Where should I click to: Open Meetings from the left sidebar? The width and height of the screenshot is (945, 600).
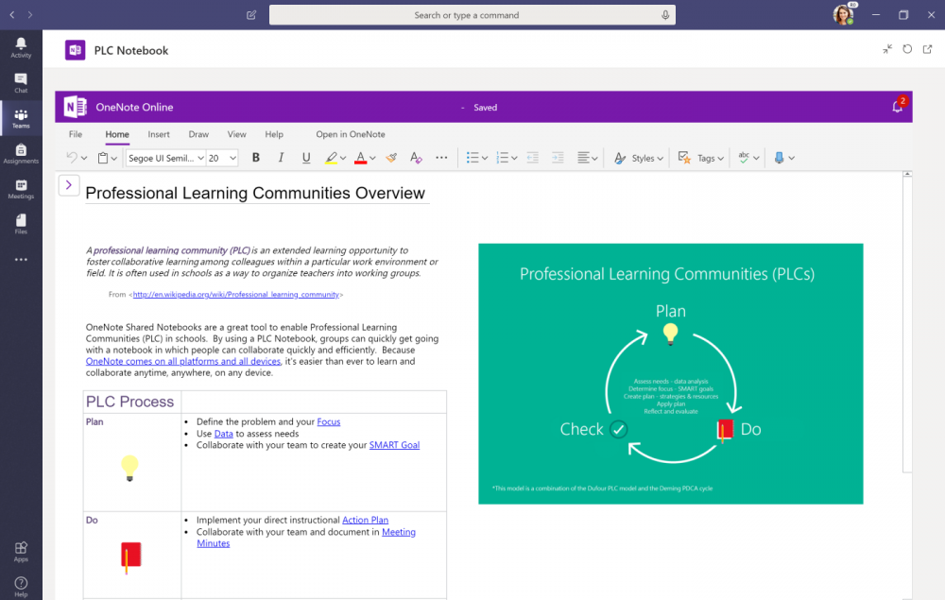[21, 187]
